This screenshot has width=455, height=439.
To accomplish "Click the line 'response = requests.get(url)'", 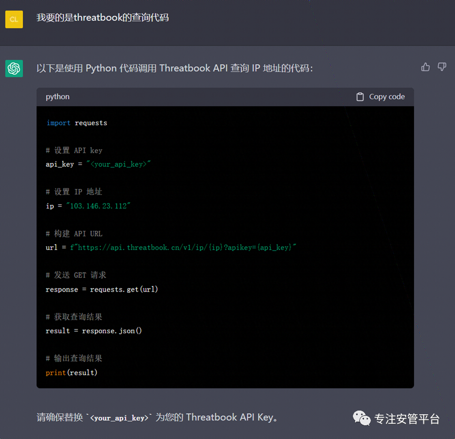I will (x=102, y=290).
